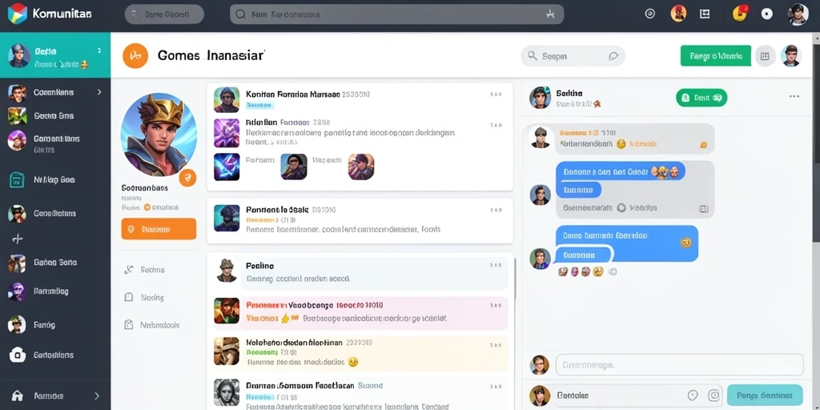The height and width of the screenshot is (410, 820).
Task: Click the small blue reply bubble under first blue message
Action: coord(578,189)
